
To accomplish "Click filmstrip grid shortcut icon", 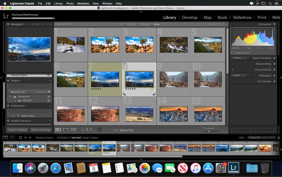I will coord(20,137).
